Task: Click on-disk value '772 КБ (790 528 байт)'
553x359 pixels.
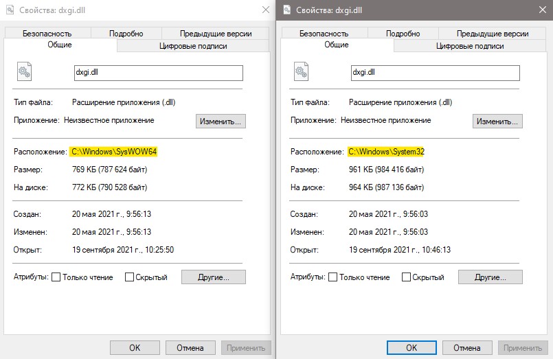Action: point(110,187)
